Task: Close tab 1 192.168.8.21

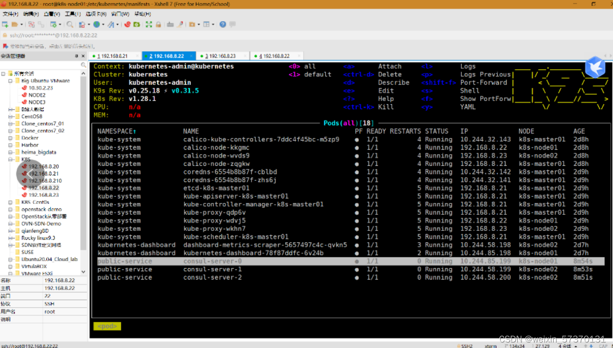Action: [x=137, y=56]
